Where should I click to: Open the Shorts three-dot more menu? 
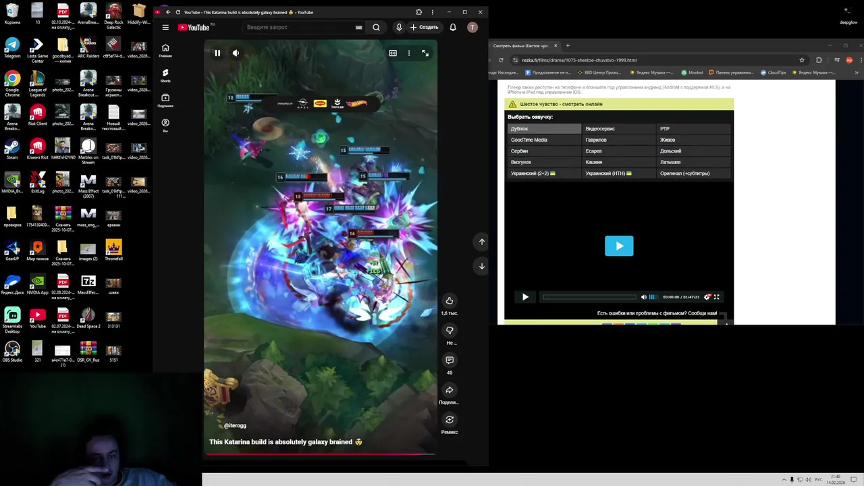pos(408,53)
